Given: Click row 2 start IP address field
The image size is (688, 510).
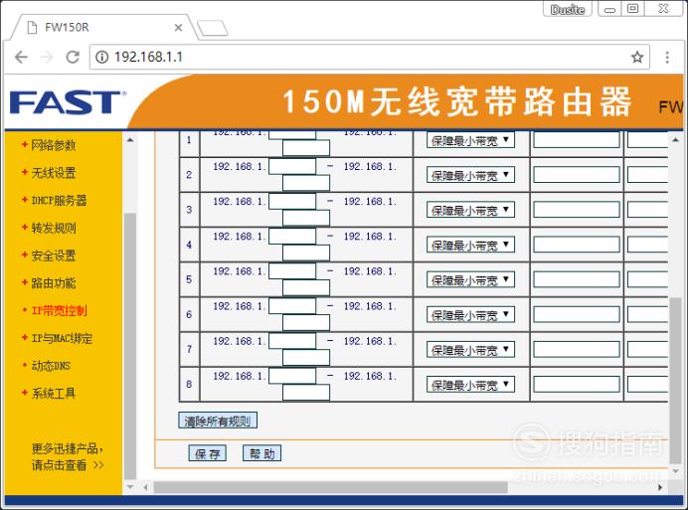Looking at the screenshot, I should 292,167.
